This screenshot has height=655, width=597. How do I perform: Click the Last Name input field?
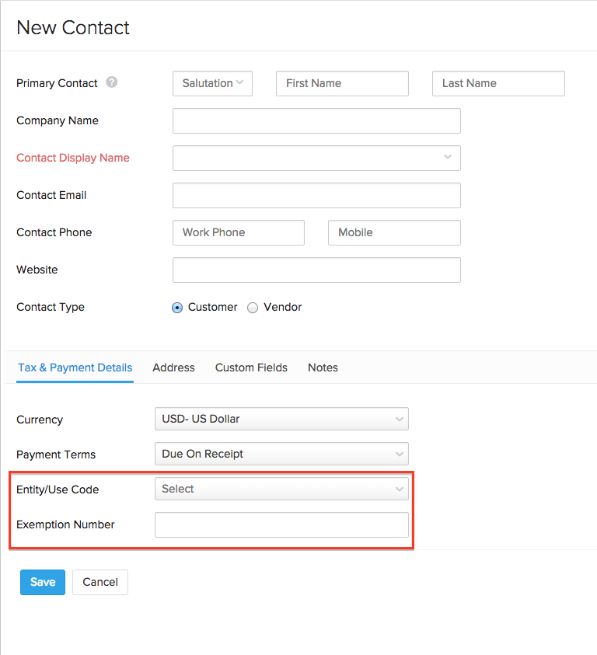pos(498,83)
